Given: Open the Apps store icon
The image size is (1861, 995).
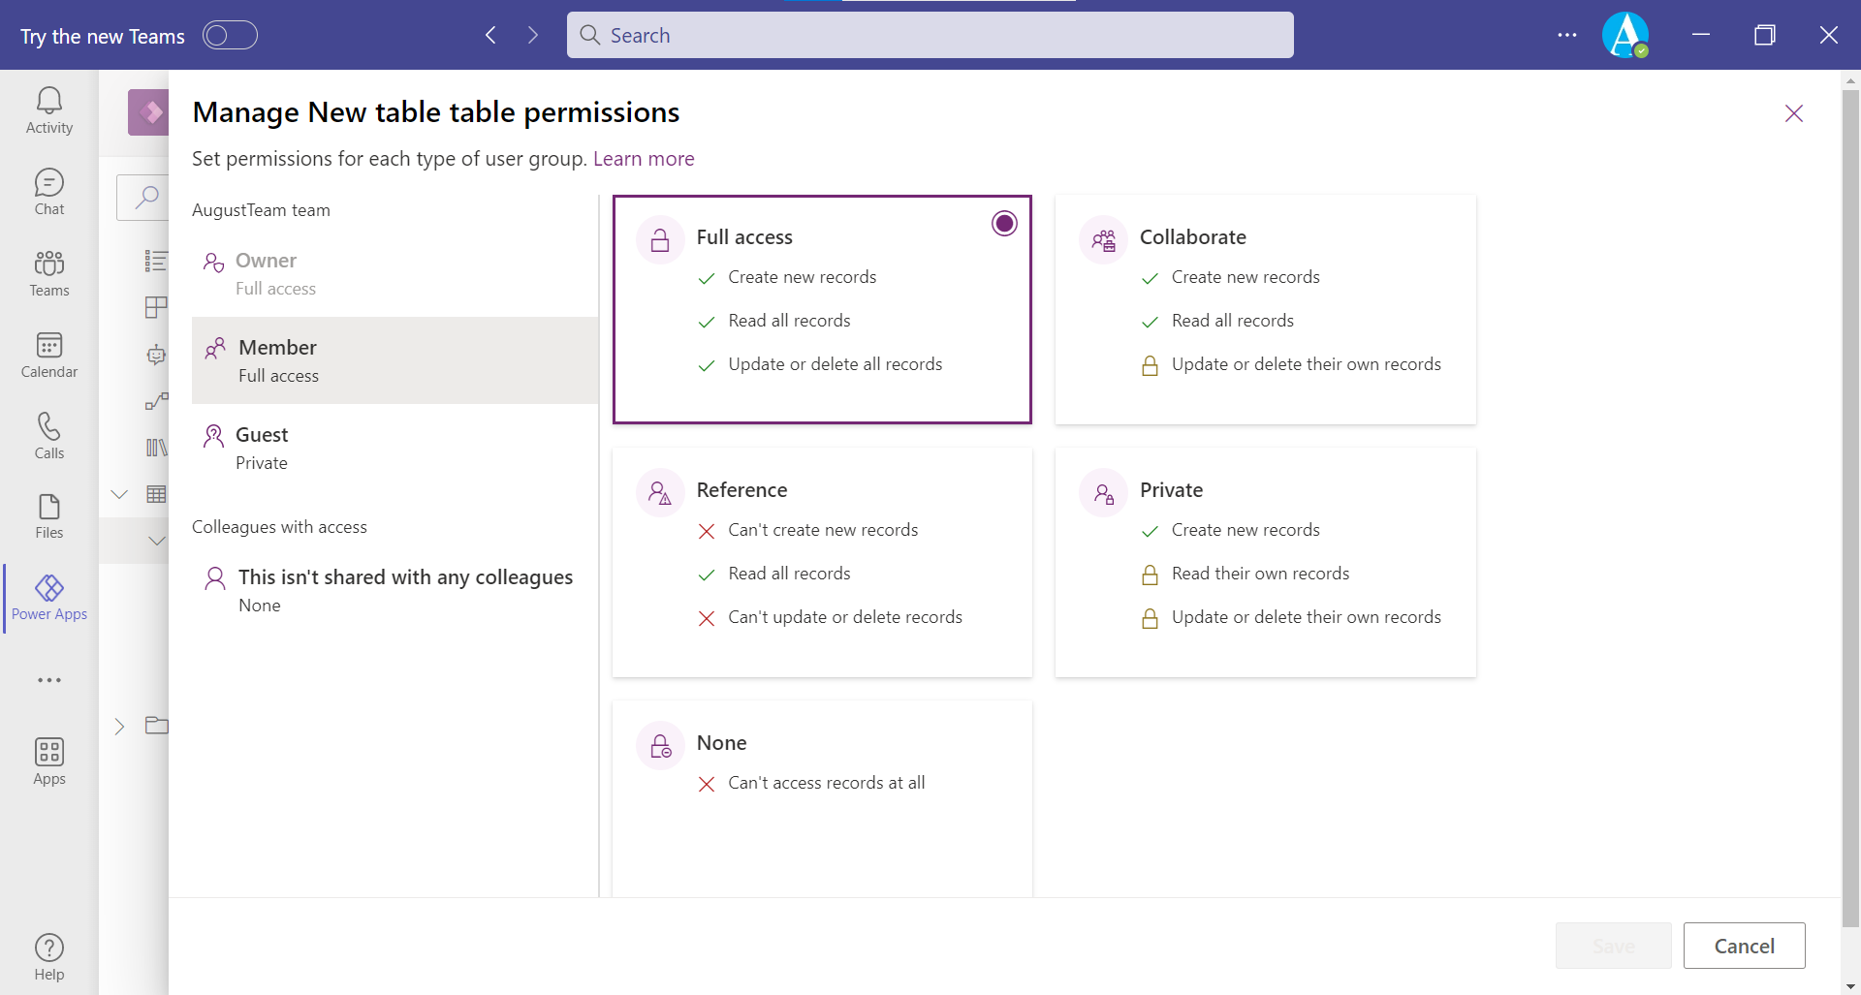Looking at the screenshot, I should [x=49, y=762].
